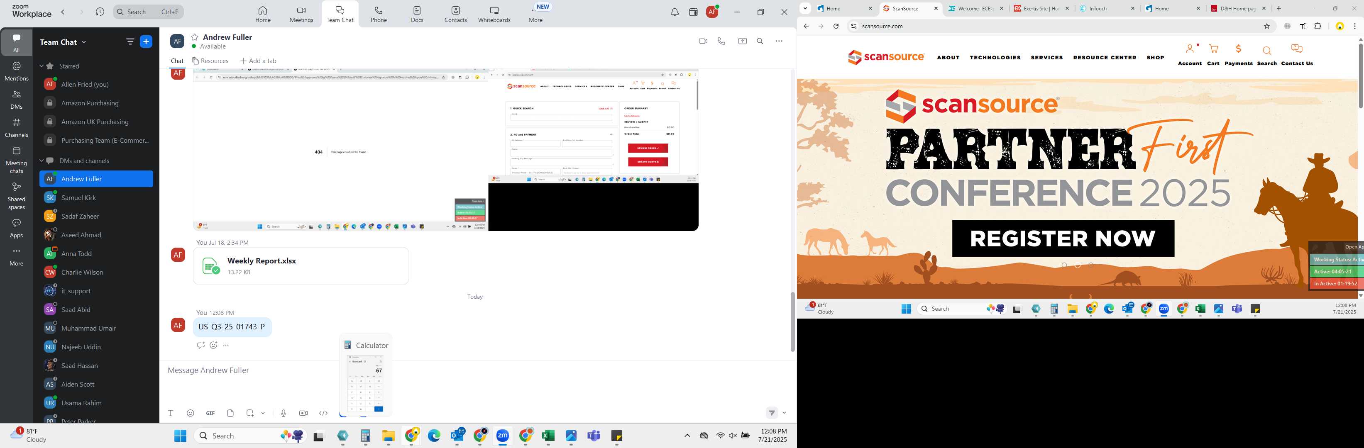1364x448 pixels.
Task: Search within Andrew Fuller chat
Action: (760, 41)
